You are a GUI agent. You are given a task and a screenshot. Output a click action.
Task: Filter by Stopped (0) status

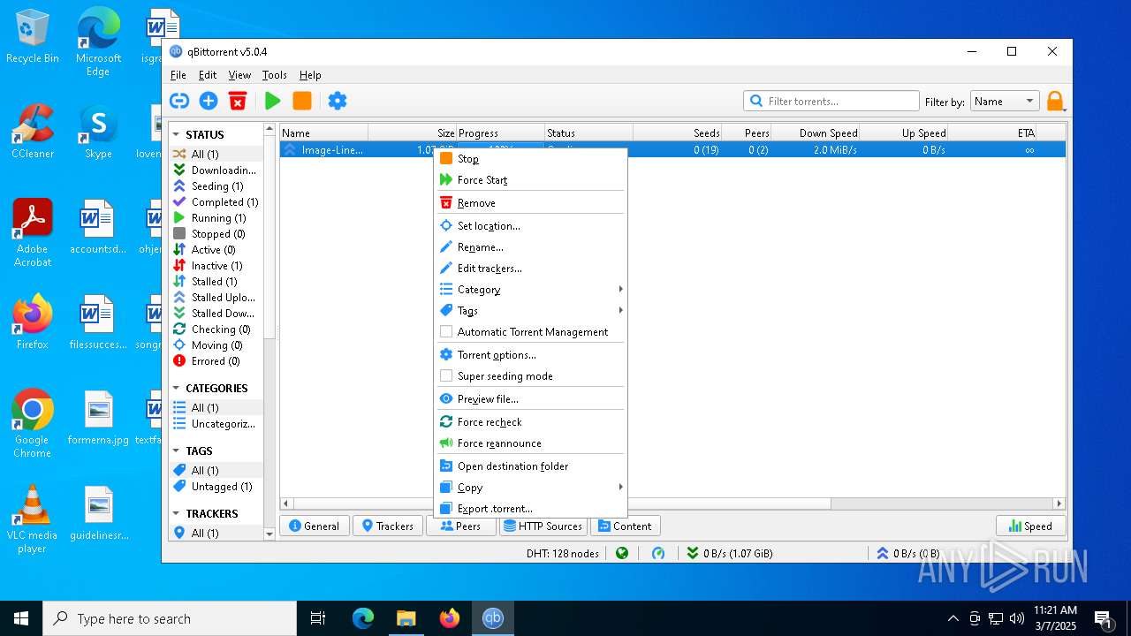pyautogui.click(x=216, y=234)
